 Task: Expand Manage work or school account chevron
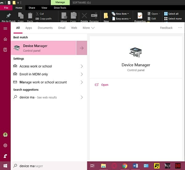click(82, 82)
